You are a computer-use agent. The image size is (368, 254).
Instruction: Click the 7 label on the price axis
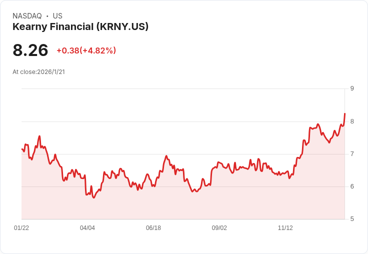(x=352, y=154)
